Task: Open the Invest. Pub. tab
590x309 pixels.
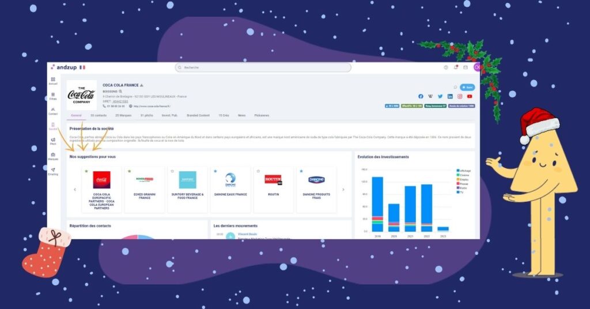Action: (170, 115)
